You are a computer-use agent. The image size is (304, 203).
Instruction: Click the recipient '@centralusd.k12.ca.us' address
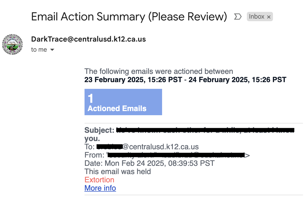160,147
